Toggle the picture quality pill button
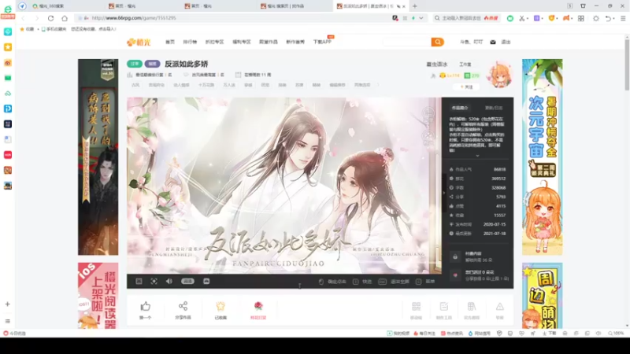The height and width of the screenshot is (354, 630). coord(187,282)
